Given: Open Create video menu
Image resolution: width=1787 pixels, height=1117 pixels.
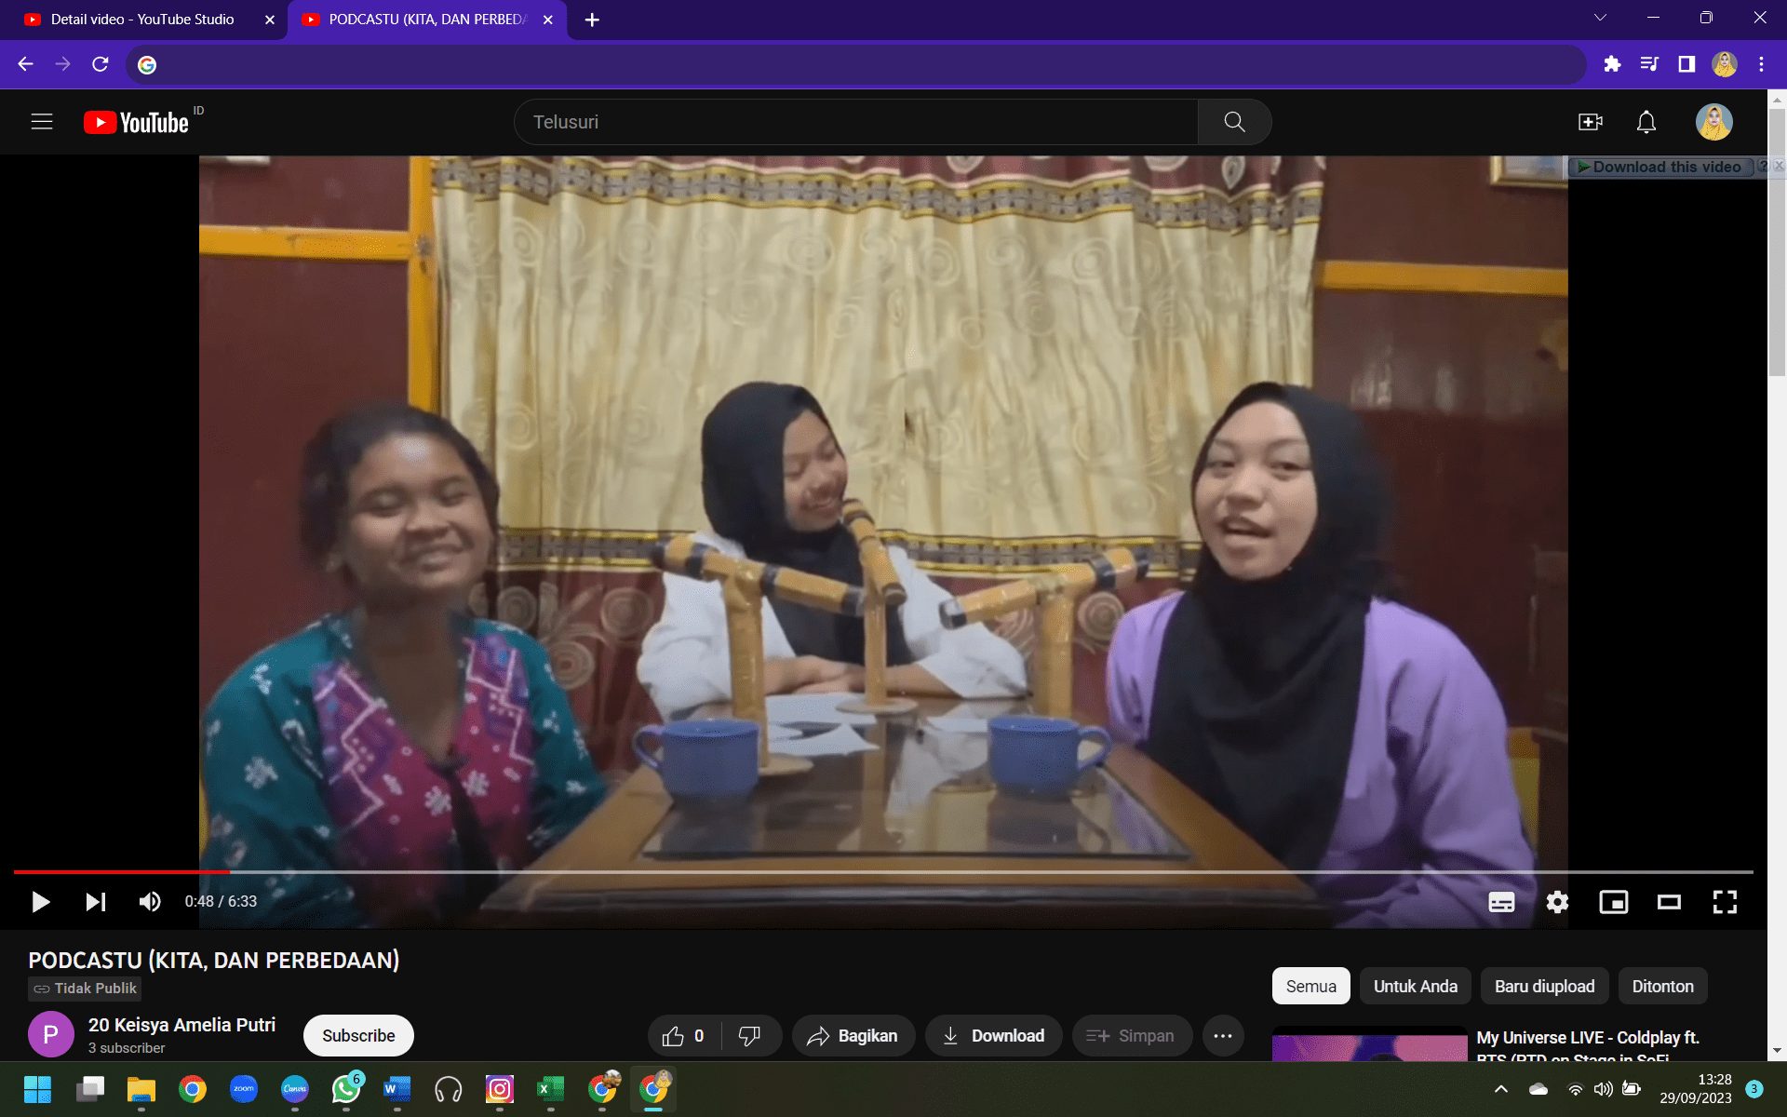Looking at the screenshot, I should pos(1591,122).
